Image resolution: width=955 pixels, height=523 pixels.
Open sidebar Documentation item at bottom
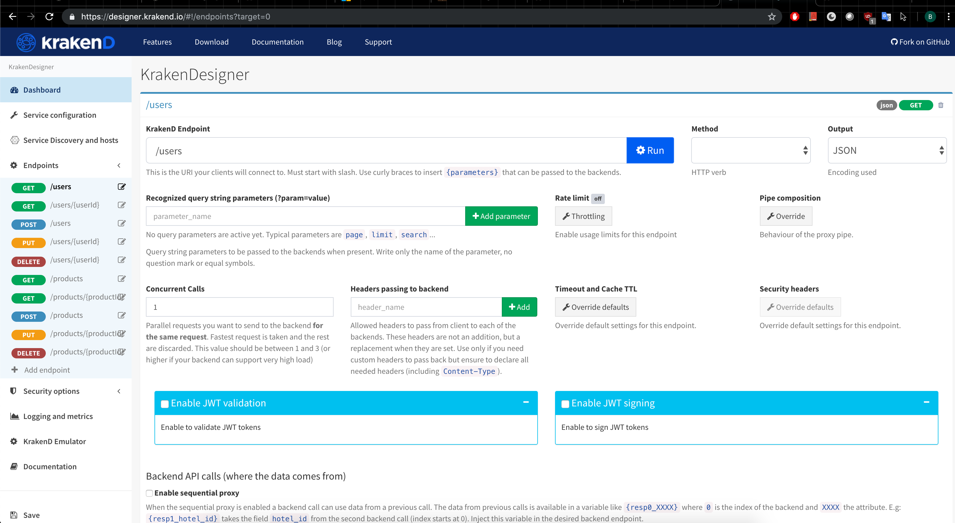point(66,467)
